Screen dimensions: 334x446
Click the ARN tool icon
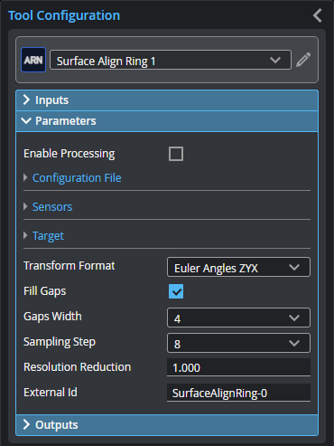(x=33, y=60)
